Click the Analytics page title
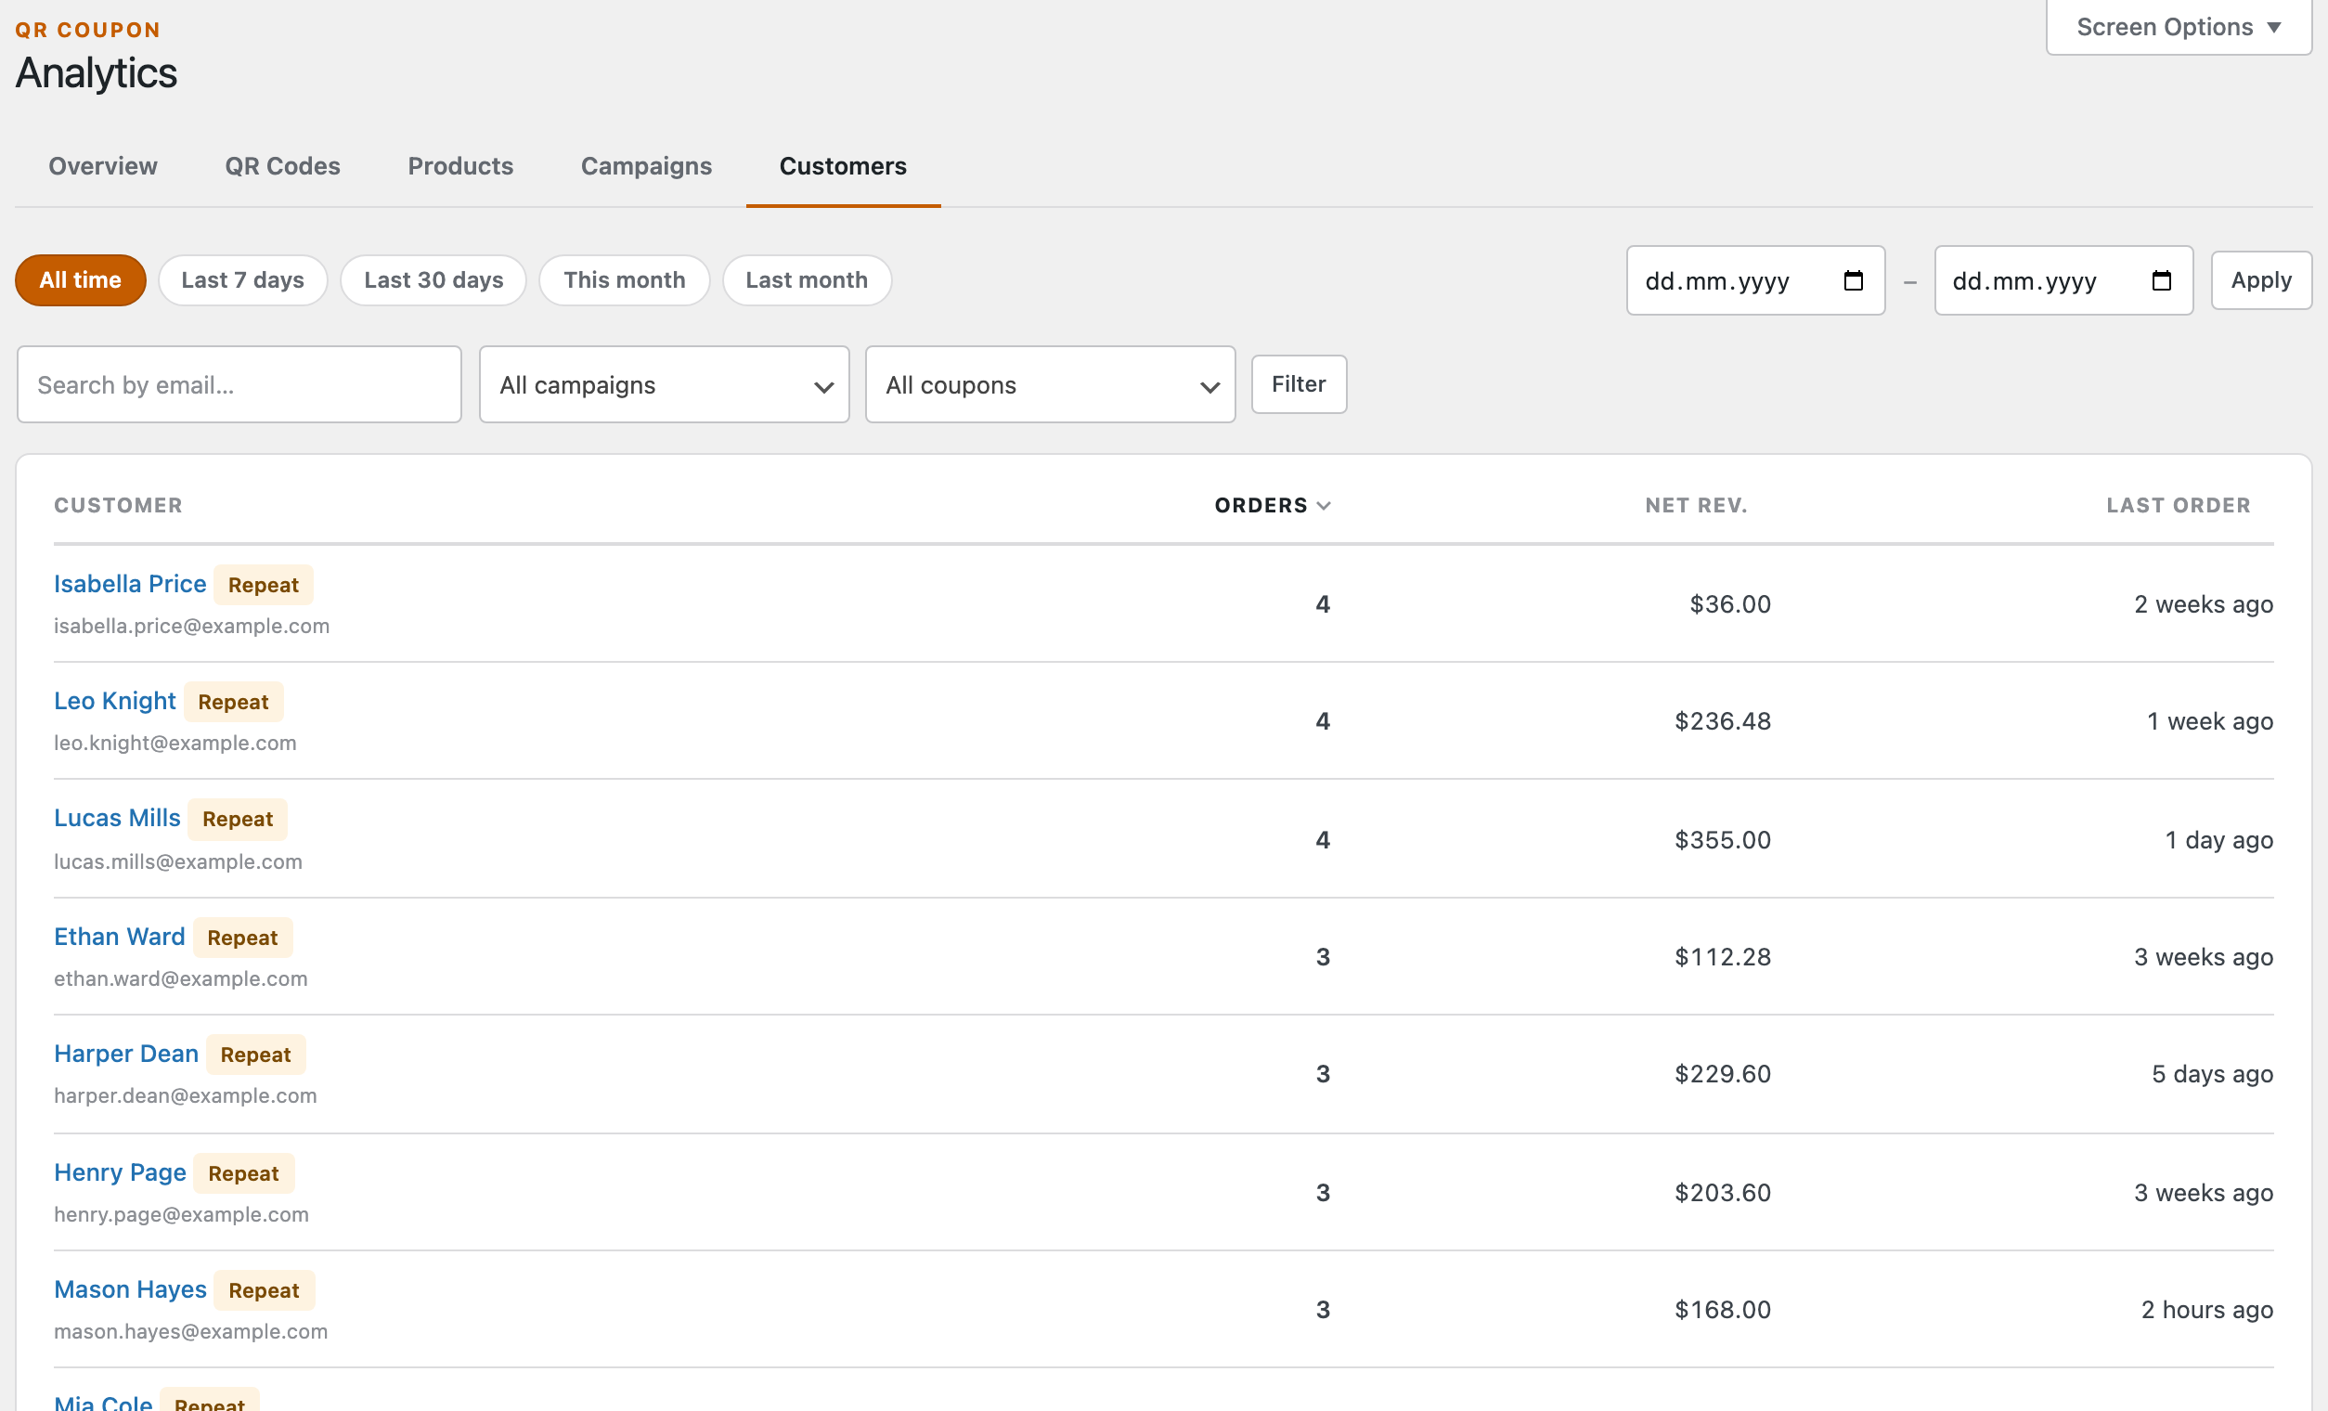Image resolution: width=2328 pixels, height=1411 pixels. coord(97,73)
